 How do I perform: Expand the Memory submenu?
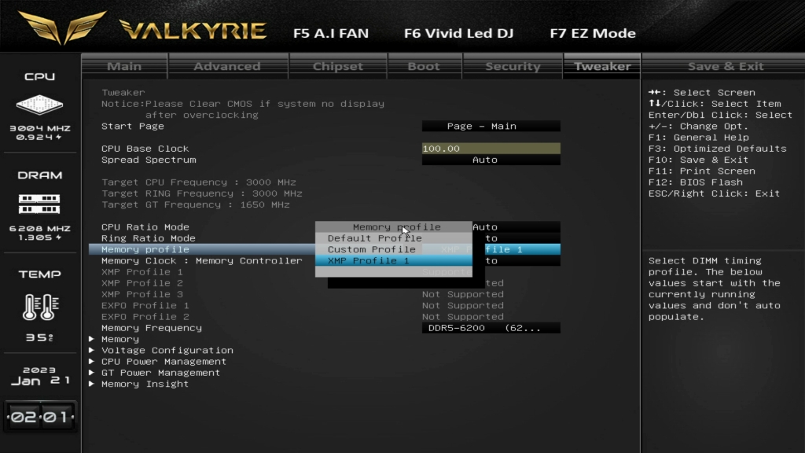(x=119, y=340)
